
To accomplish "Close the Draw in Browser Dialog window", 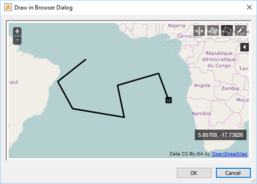I will [249, 7].
